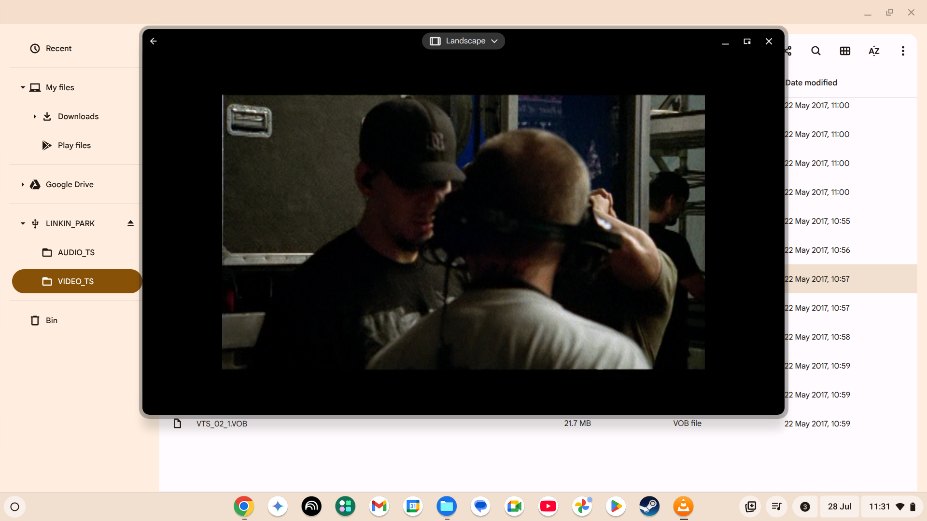927x521 pixels.
Task: Open Steam from the shelf
Action: (x=649, y=506)
